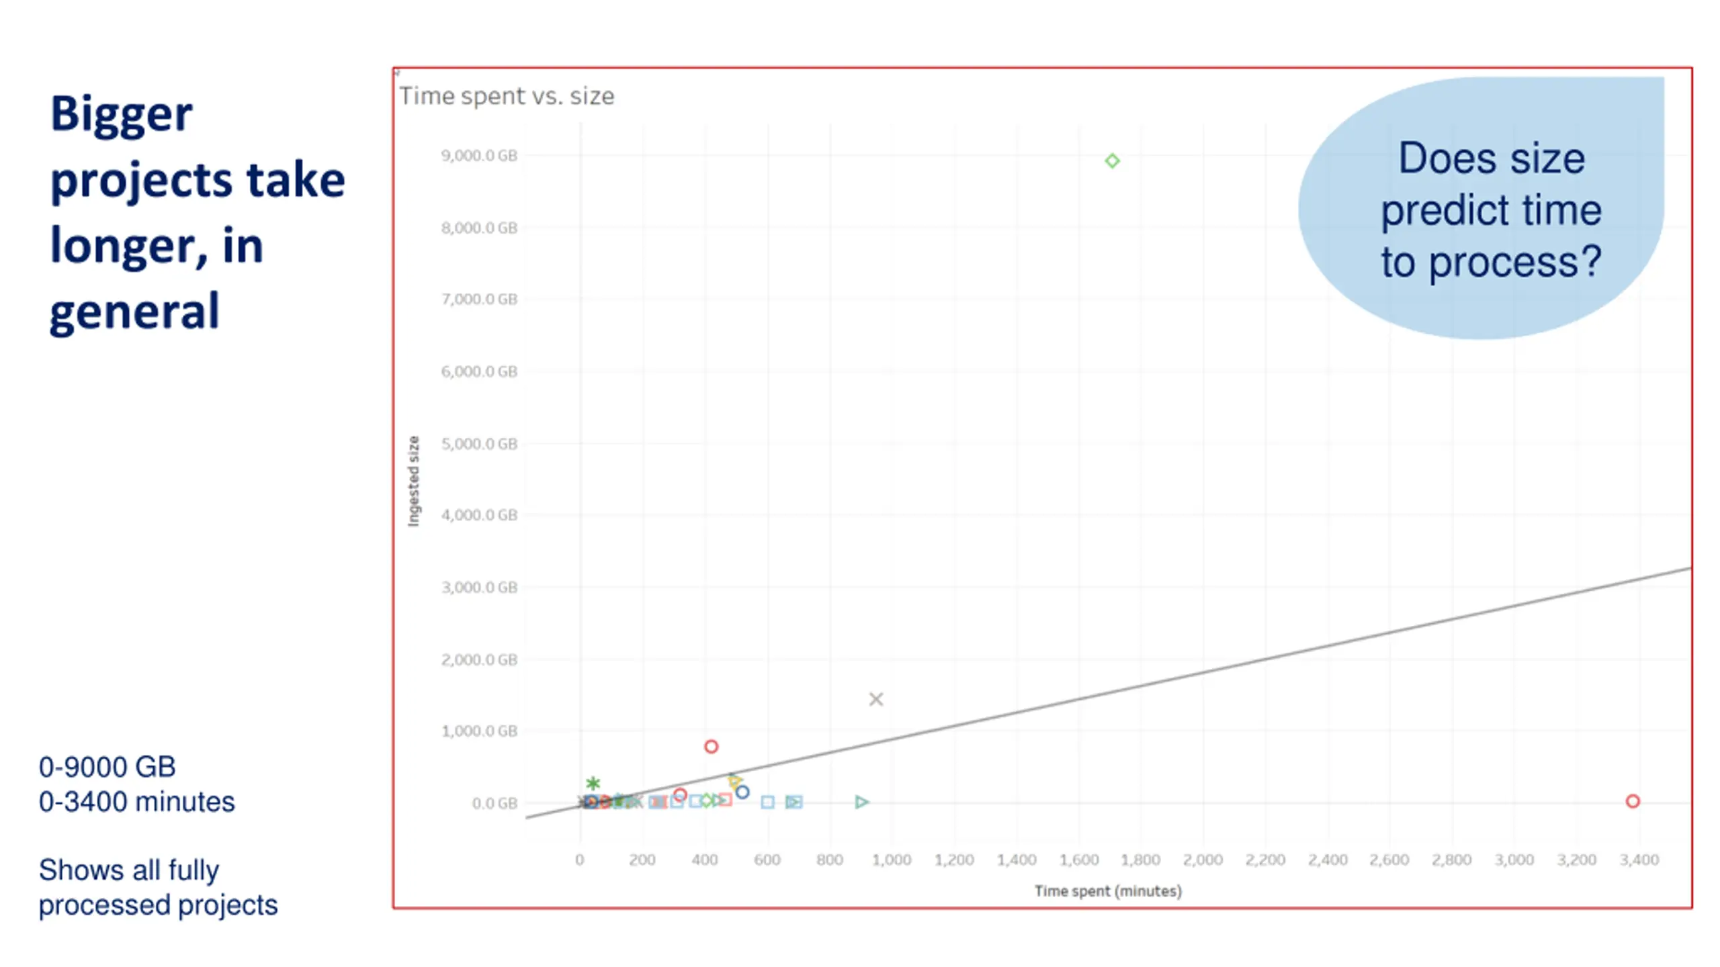Viewport: 1720px width, 967px height.
Task: Click the 'Time spent (minutes)' axis label
Action: (x=1108, y=891)
